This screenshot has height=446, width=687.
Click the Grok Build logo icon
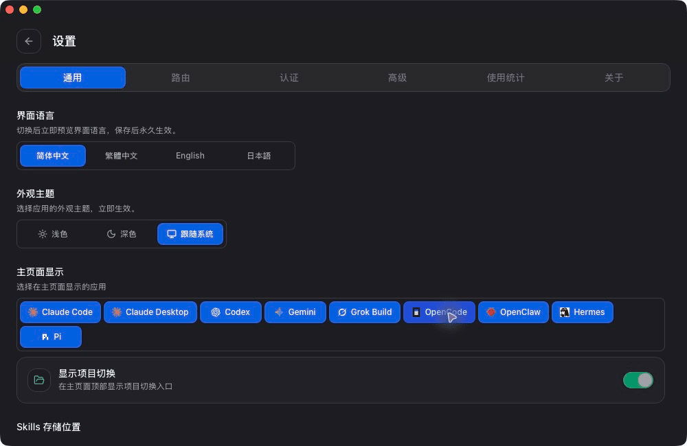[342, 312]
